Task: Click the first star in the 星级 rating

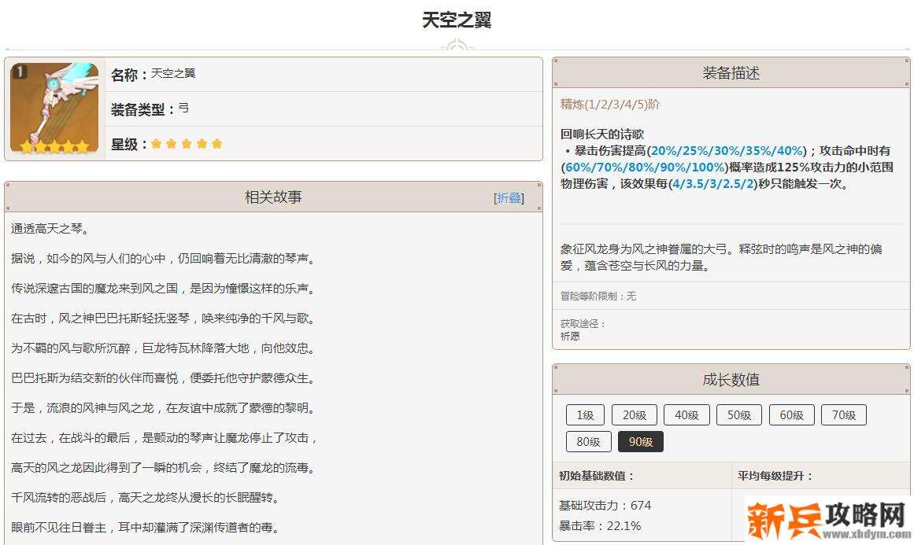Action: coord(157,144)
